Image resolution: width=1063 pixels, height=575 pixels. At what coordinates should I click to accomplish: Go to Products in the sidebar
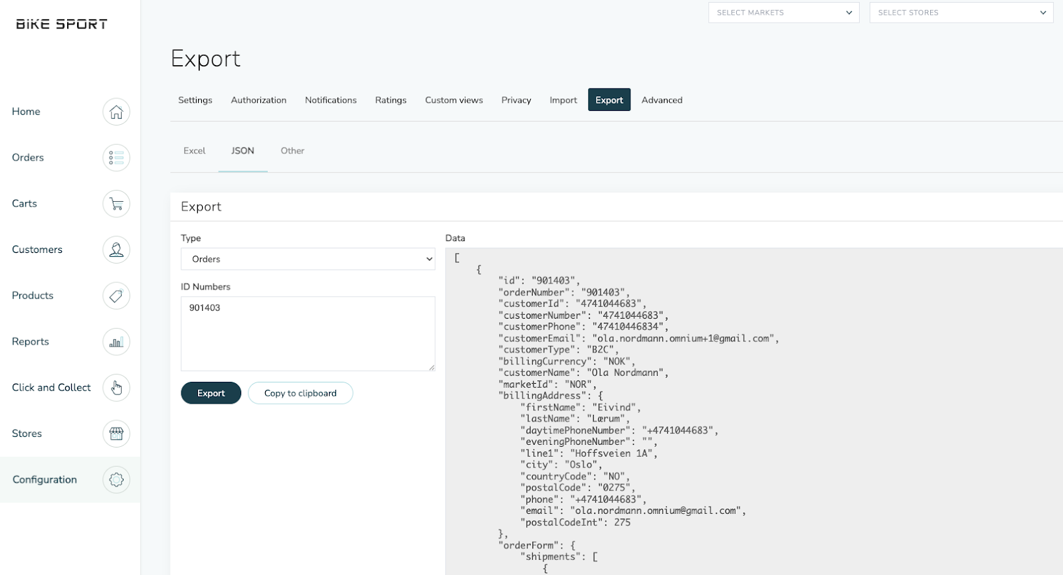33,295
